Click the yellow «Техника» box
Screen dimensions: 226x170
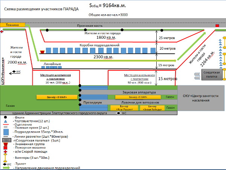coord(12,25)
